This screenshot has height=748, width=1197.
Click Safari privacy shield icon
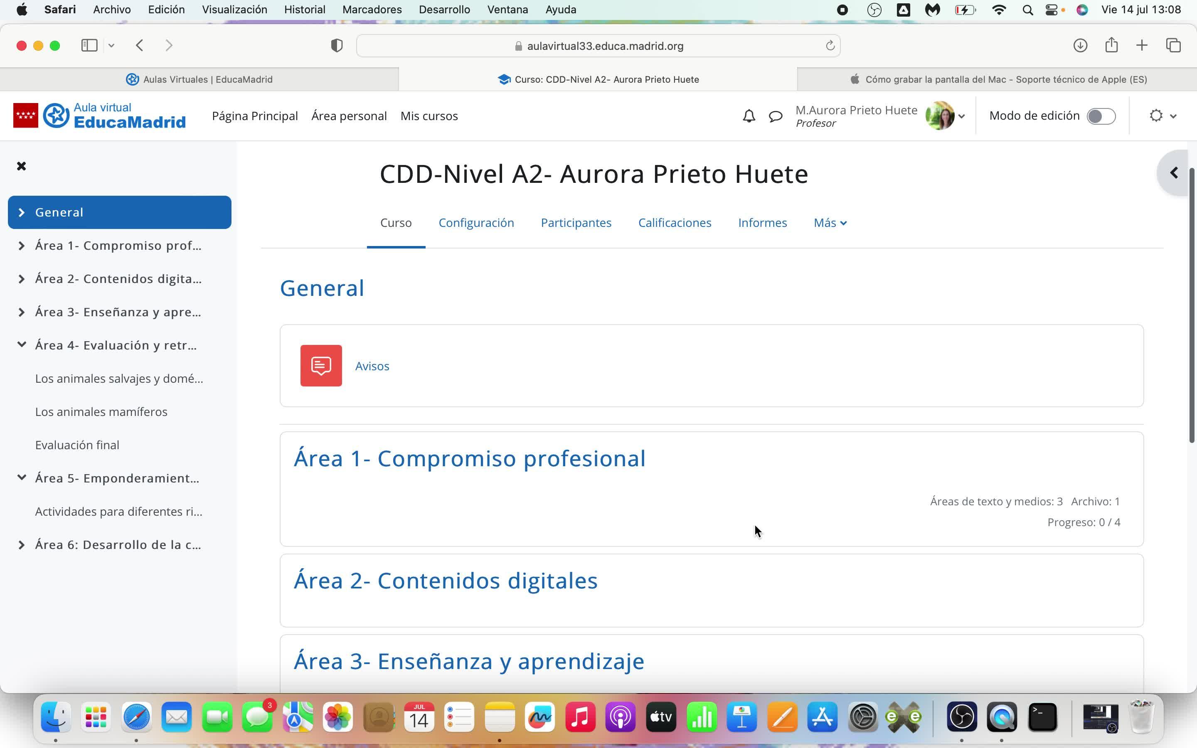pos(336,46)
